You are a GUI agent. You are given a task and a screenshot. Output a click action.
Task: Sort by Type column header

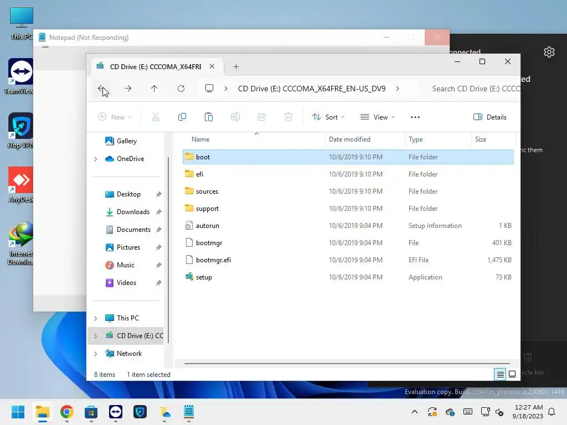click(x=415, y=139)
